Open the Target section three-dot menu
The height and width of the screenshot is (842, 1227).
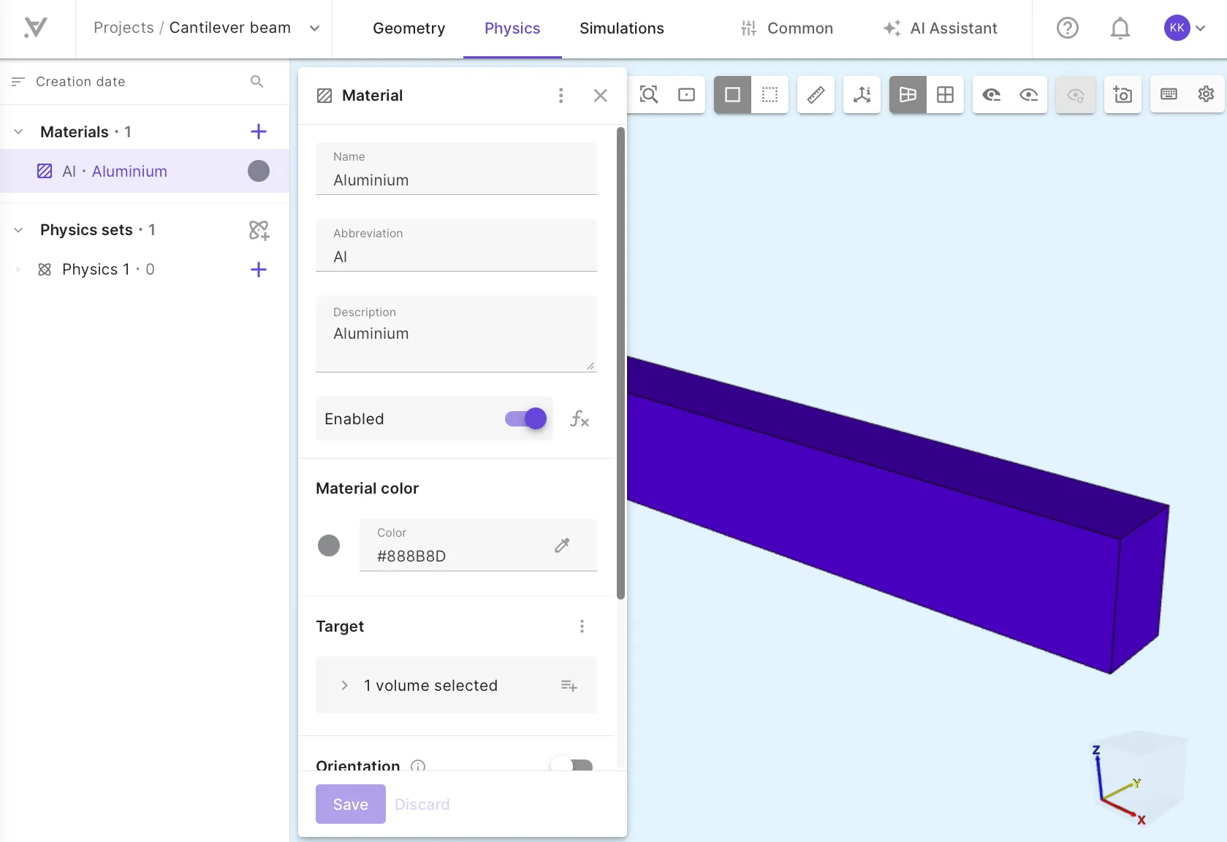582,627
